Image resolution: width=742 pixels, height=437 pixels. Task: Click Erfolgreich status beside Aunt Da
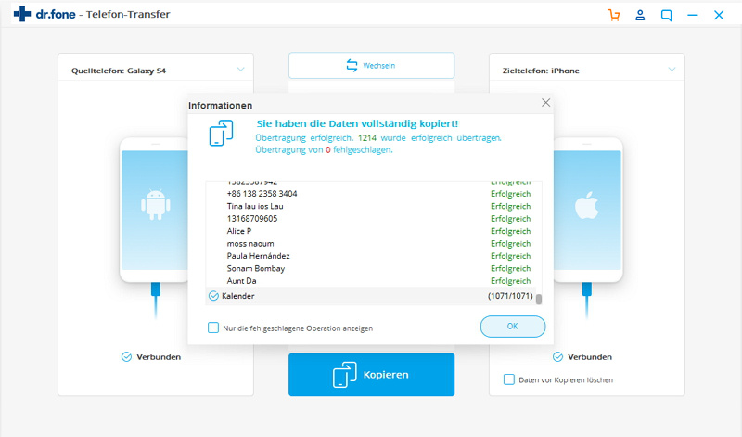pos(511,281)
